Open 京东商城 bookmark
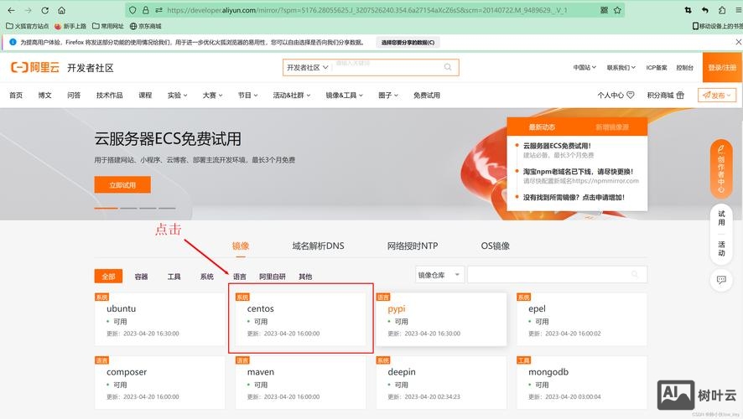The width and height of the screenshot is (743, 419). point(145,26)
